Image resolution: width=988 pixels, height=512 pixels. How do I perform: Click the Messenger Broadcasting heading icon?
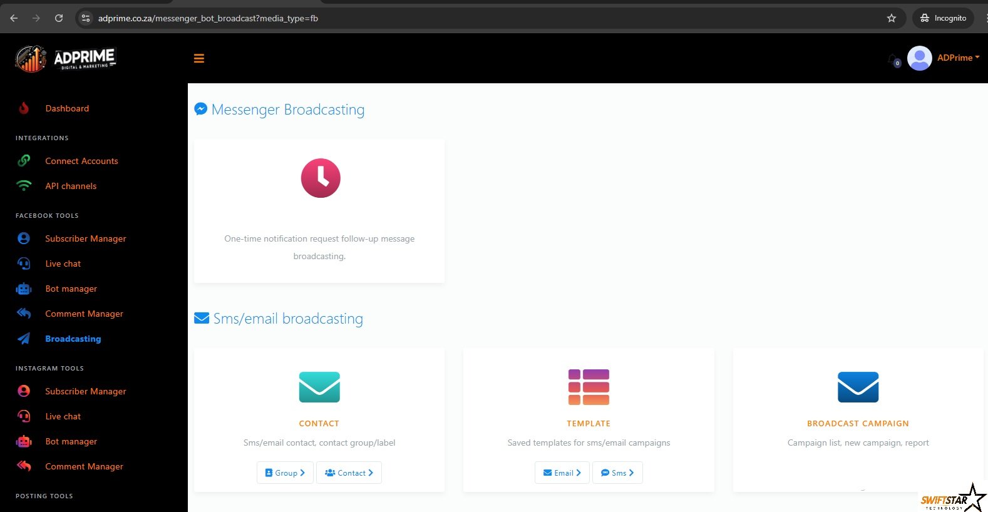point(201,109)
